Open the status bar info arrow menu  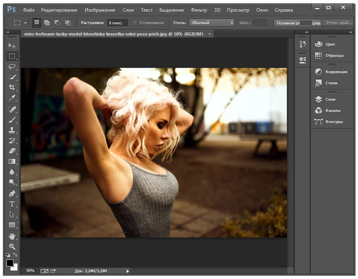tap(128, 271)
